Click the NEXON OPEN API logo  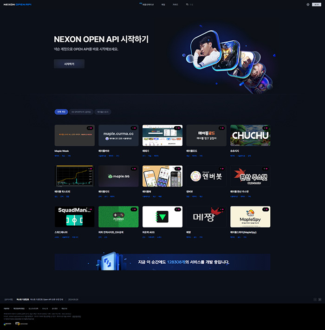coord(18,4)
